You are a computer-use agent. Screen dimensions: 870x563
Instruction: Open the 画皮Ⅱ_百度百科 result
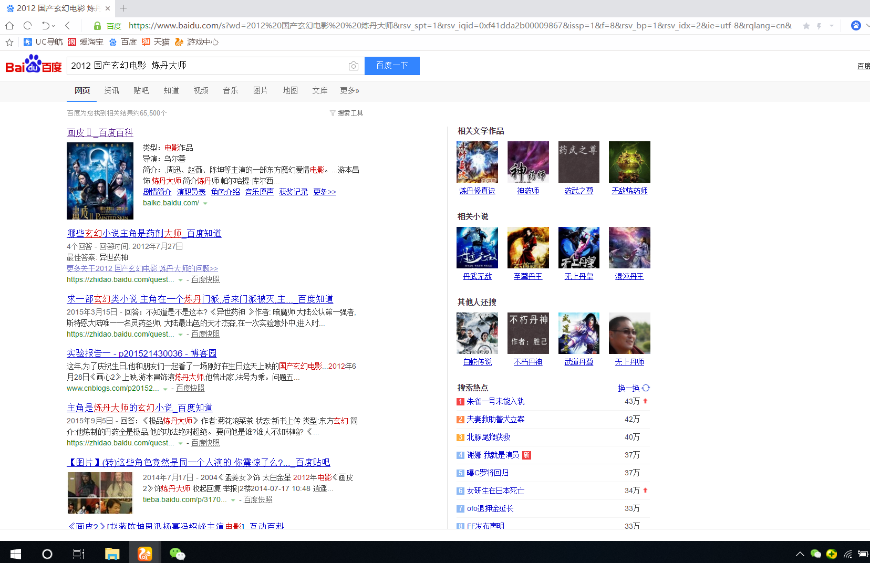tap(100, 132)
